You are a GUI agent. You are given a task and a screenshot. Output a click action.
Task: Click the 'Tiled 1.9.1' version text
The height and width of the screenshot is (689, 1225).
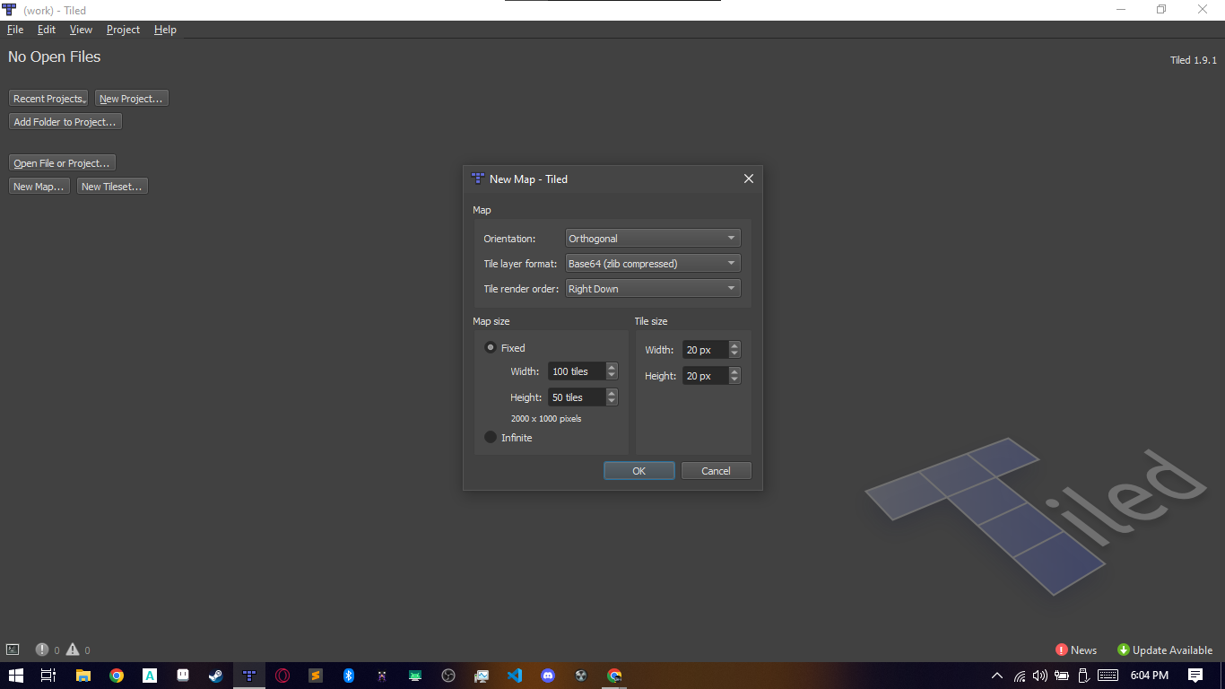pyautogui.click(x=1194, y=60)
